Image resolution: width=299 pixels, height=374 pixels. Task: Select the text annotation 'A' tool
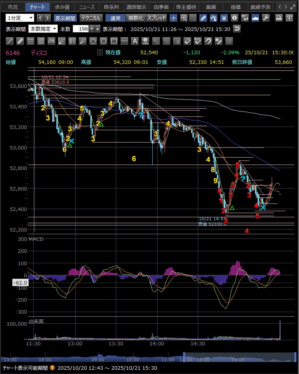pos(135,41)
